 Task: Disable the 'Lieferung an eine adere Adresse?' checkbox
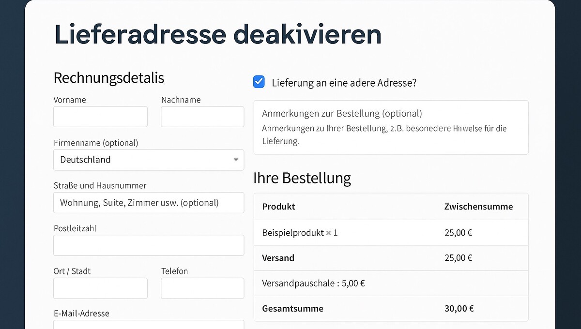259,82
